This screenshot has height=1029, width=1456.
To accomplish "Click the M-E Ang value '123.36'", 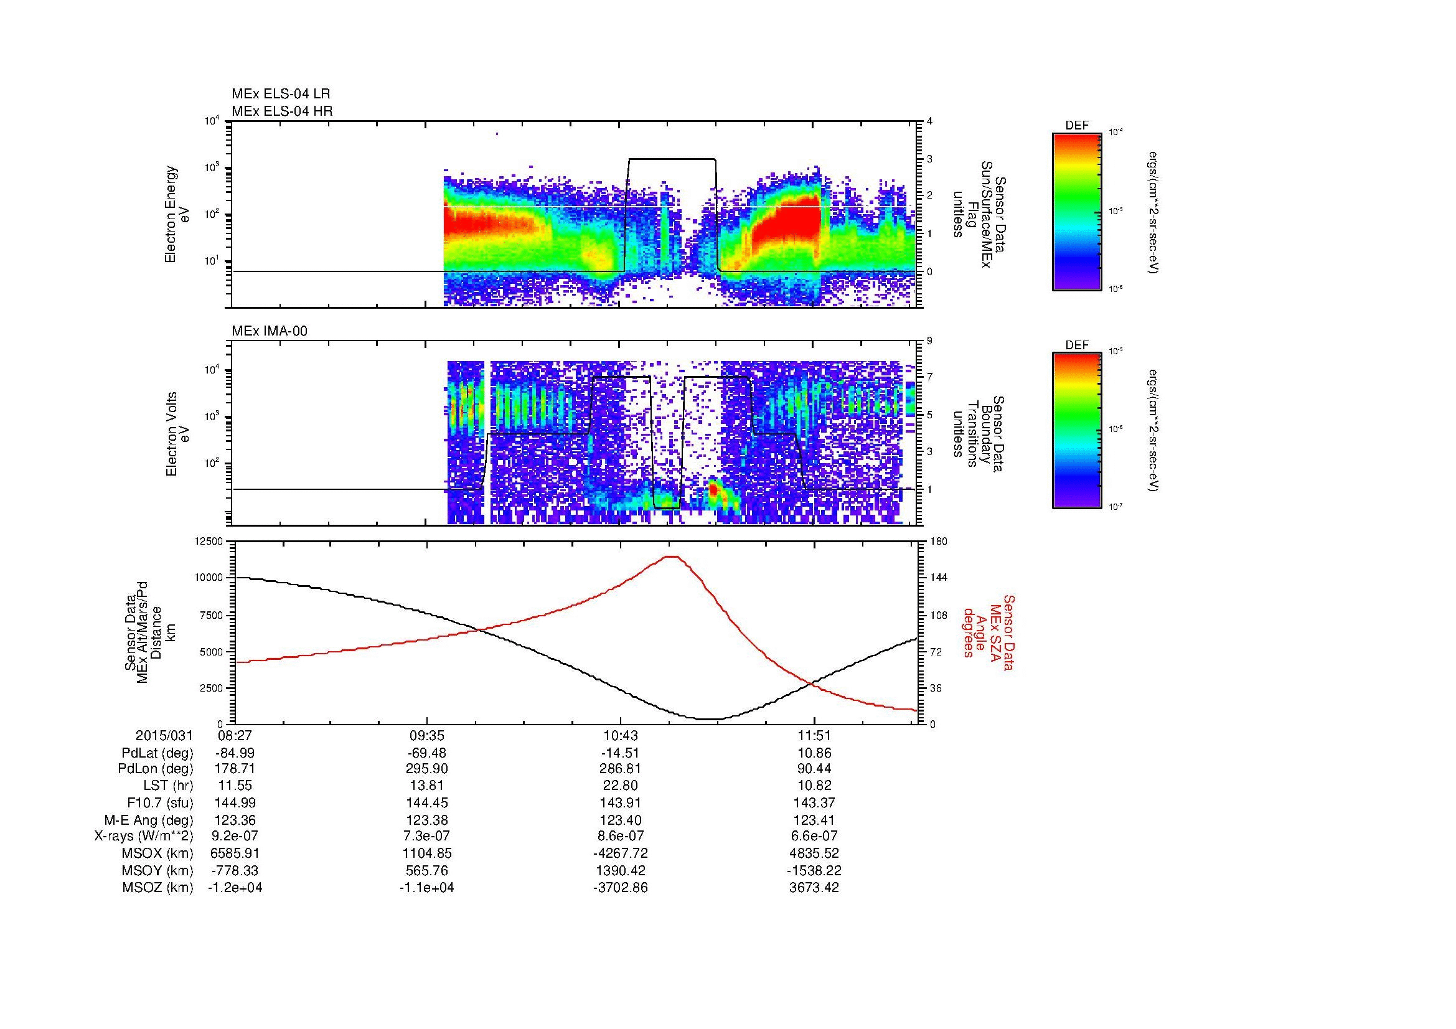I will (235, 820).
